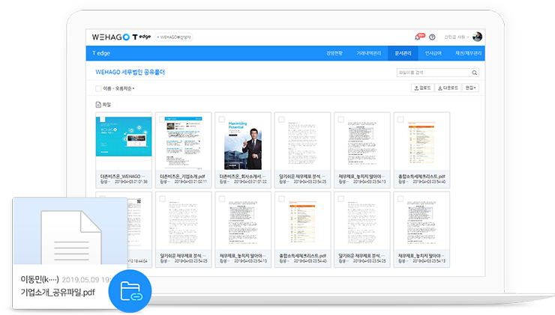Click the 다운로드 button
Image resolution: width=555 pixels, height=315 pixels.
pyautogui.click(x=447, y=88)
